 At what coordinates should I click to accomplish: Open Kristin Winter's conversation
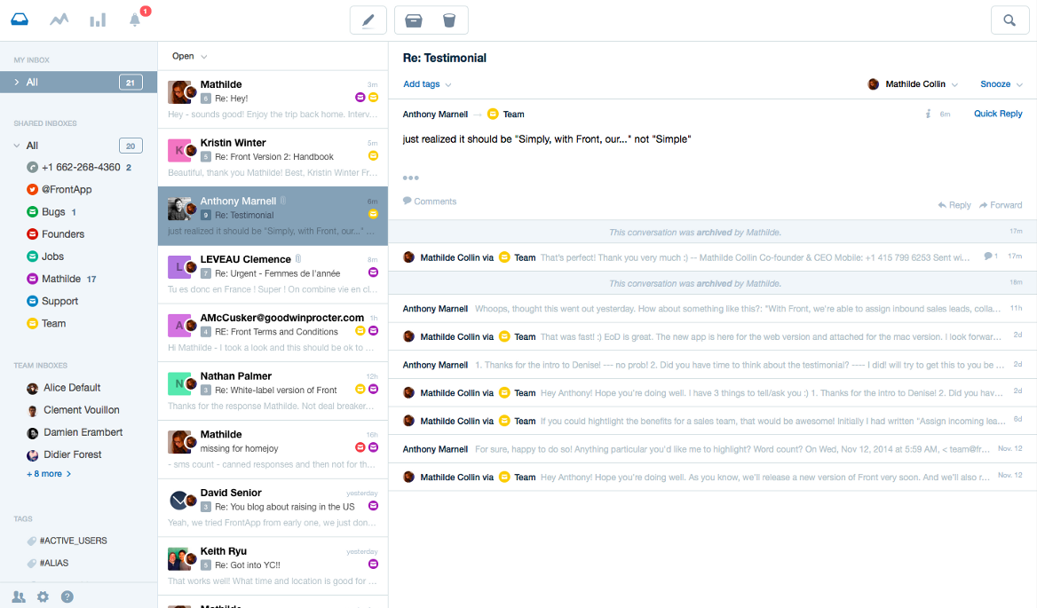(x=273, y=157)
